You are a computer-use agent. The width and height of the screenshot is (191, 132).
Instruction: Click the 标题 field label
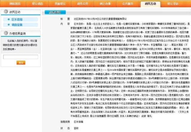click(x=65, y=19)
